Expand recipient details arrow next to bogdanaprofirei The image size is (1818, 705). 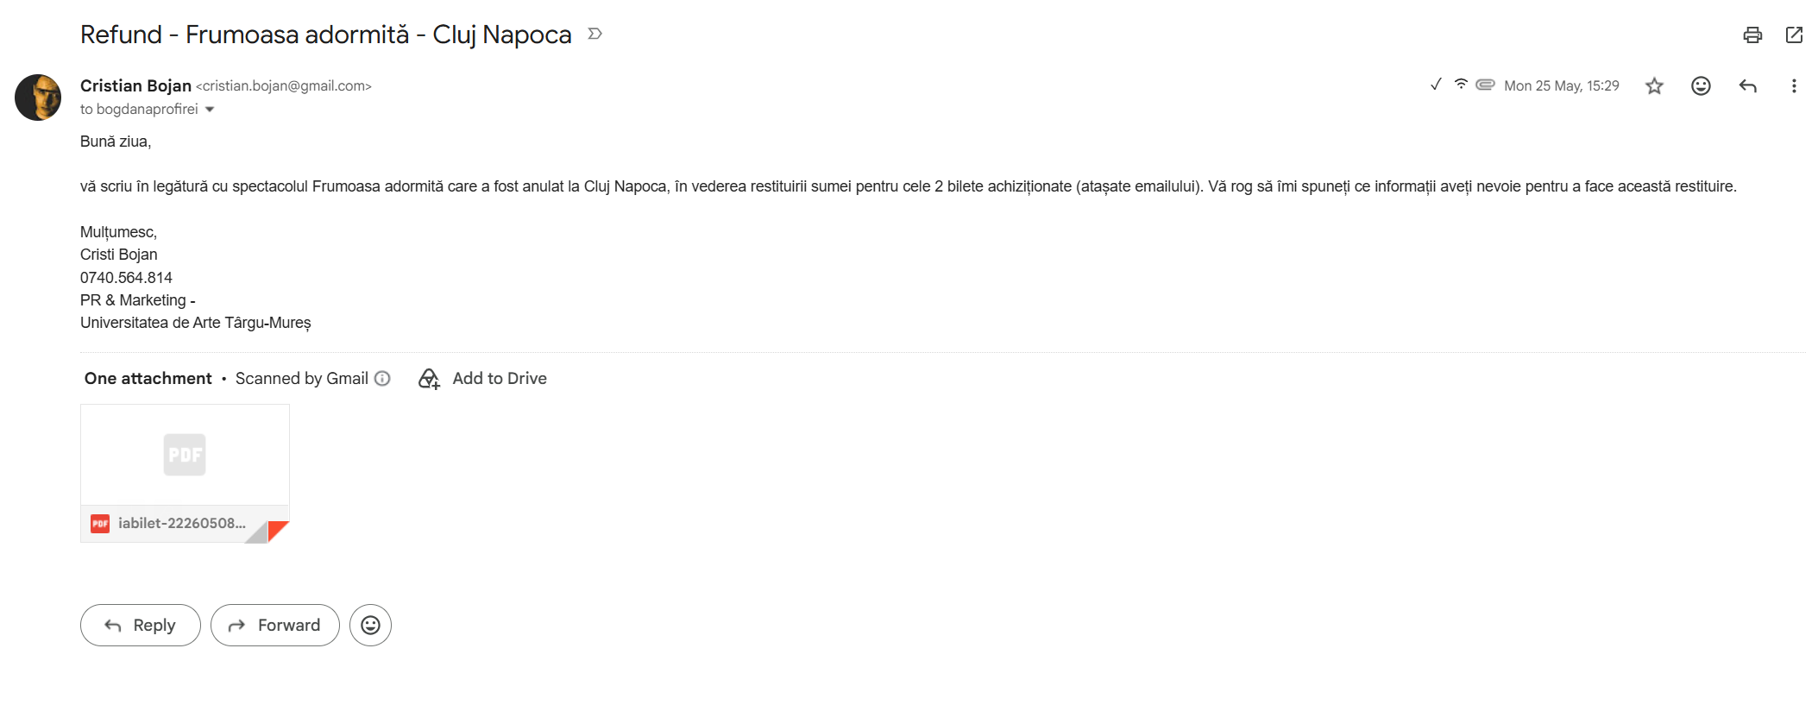pos(210,110)
